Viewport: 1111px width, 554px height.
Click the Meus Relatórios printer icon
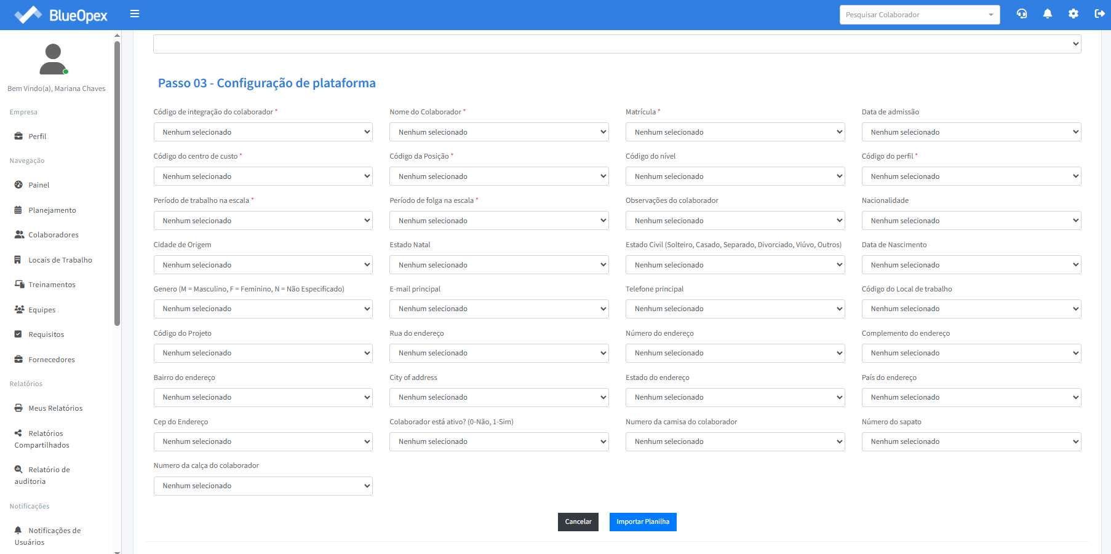[x=18, y=408]
